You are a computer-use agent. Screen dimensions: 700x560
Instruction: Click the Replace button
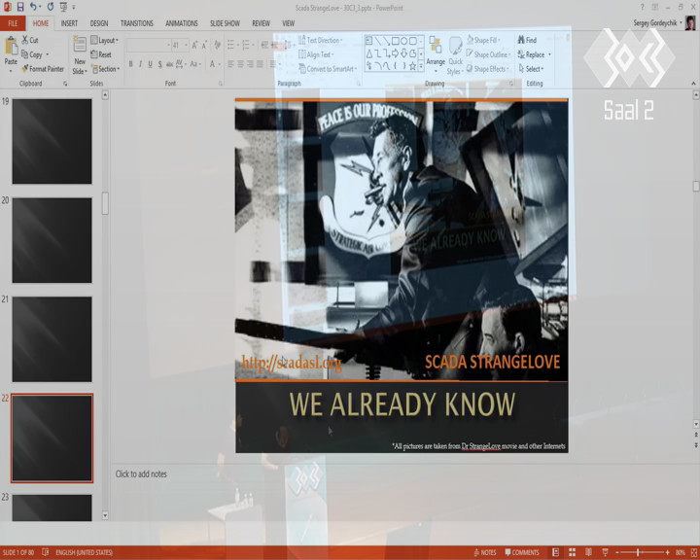click(535, 54)
